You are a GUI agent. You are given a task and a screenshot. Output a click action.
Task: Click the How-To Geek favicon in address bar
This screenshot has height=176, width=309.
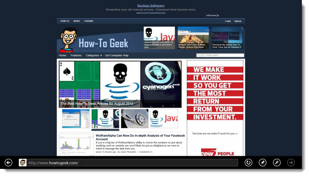point(23,163)
